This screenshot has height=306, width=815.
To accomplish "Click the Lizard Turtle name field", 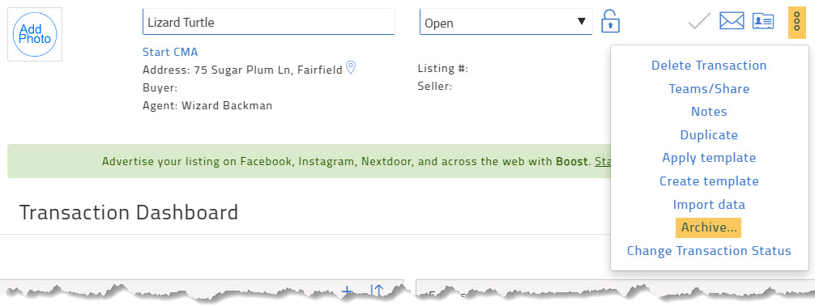I will (269, 23).
